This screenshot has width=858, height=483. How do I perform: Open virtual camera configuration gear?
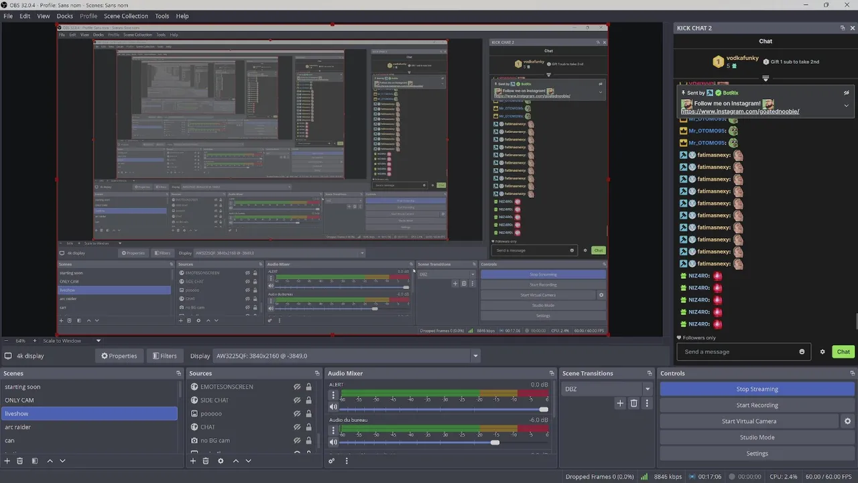click(847, 421)
